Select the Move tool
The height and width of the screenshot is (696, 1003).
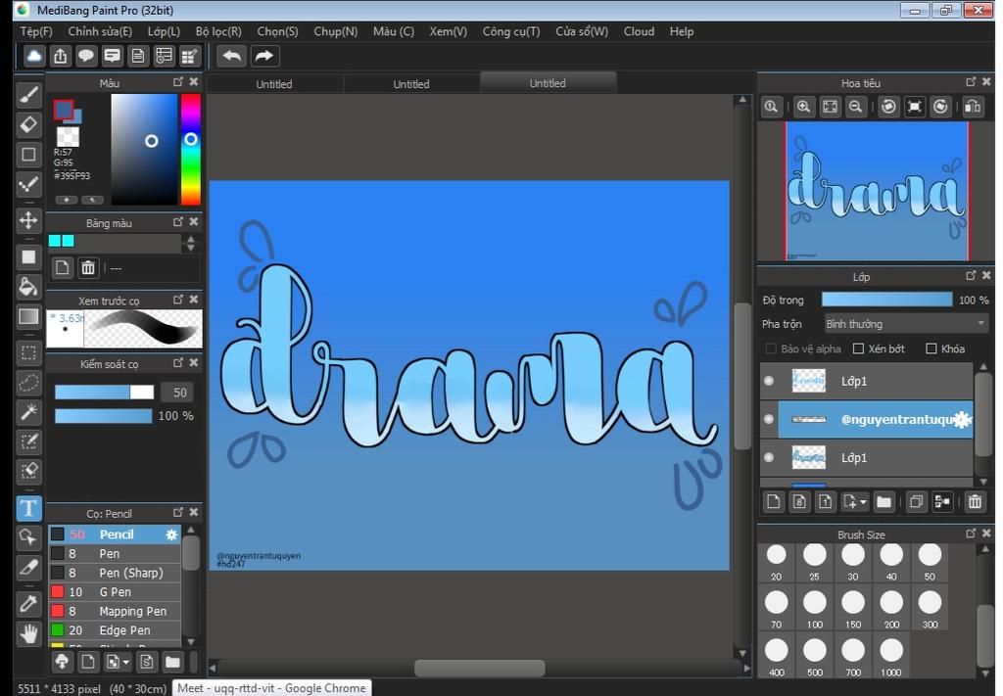click(28, 221)
